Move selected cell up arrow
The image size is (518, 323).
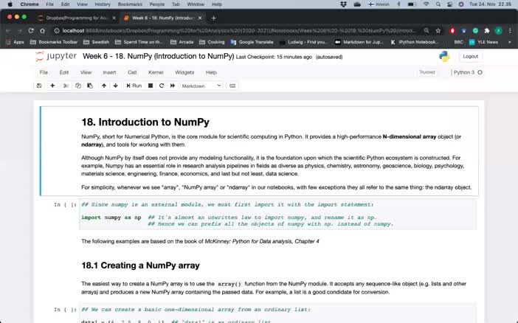coord(104,86)
